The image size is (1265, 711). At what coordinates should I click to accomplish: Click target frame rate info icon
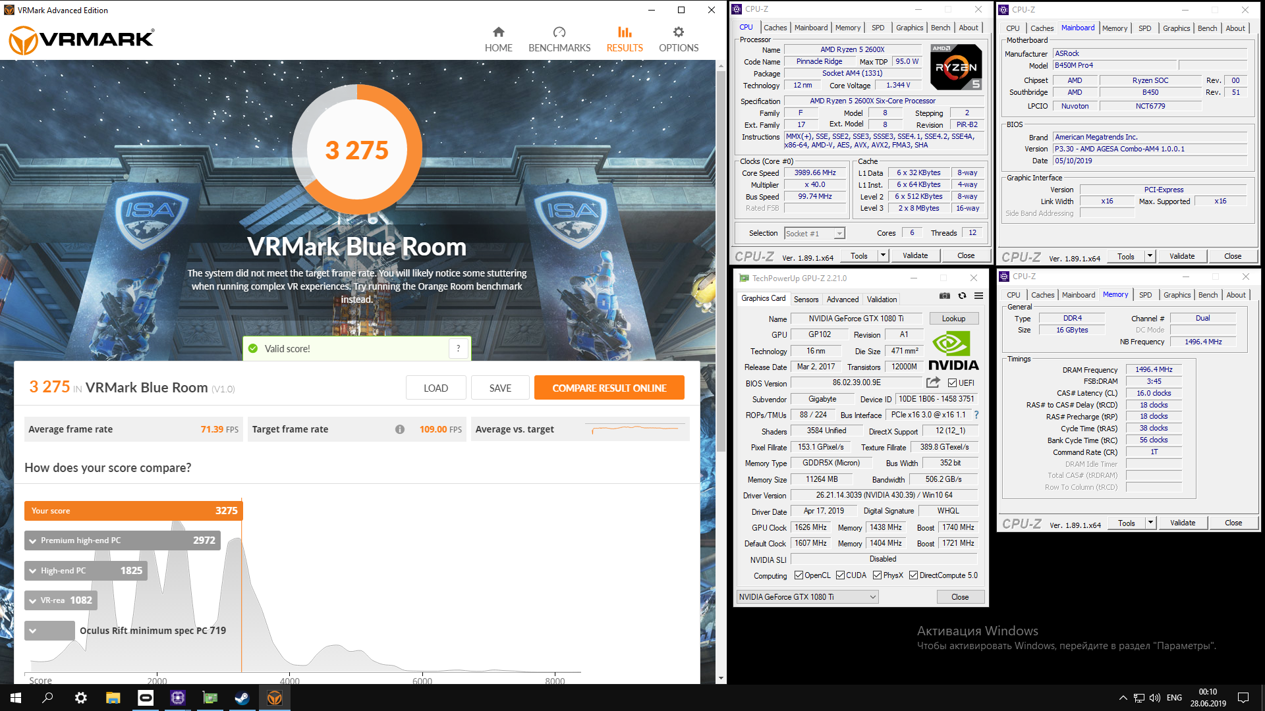(x=400, y=429)
